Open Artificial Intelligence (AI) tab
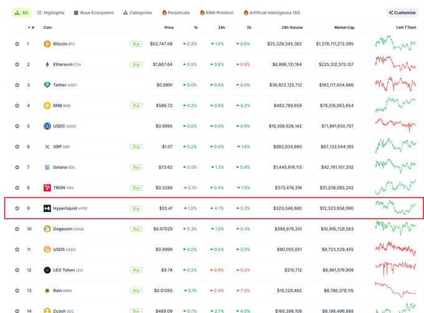This screenshot has width=424, height=313. coord(272,12)
